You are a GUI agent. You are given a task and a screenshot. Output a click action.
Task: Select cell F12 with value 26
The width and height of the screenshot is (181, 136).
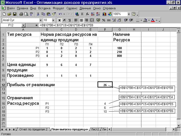(104, 84)
